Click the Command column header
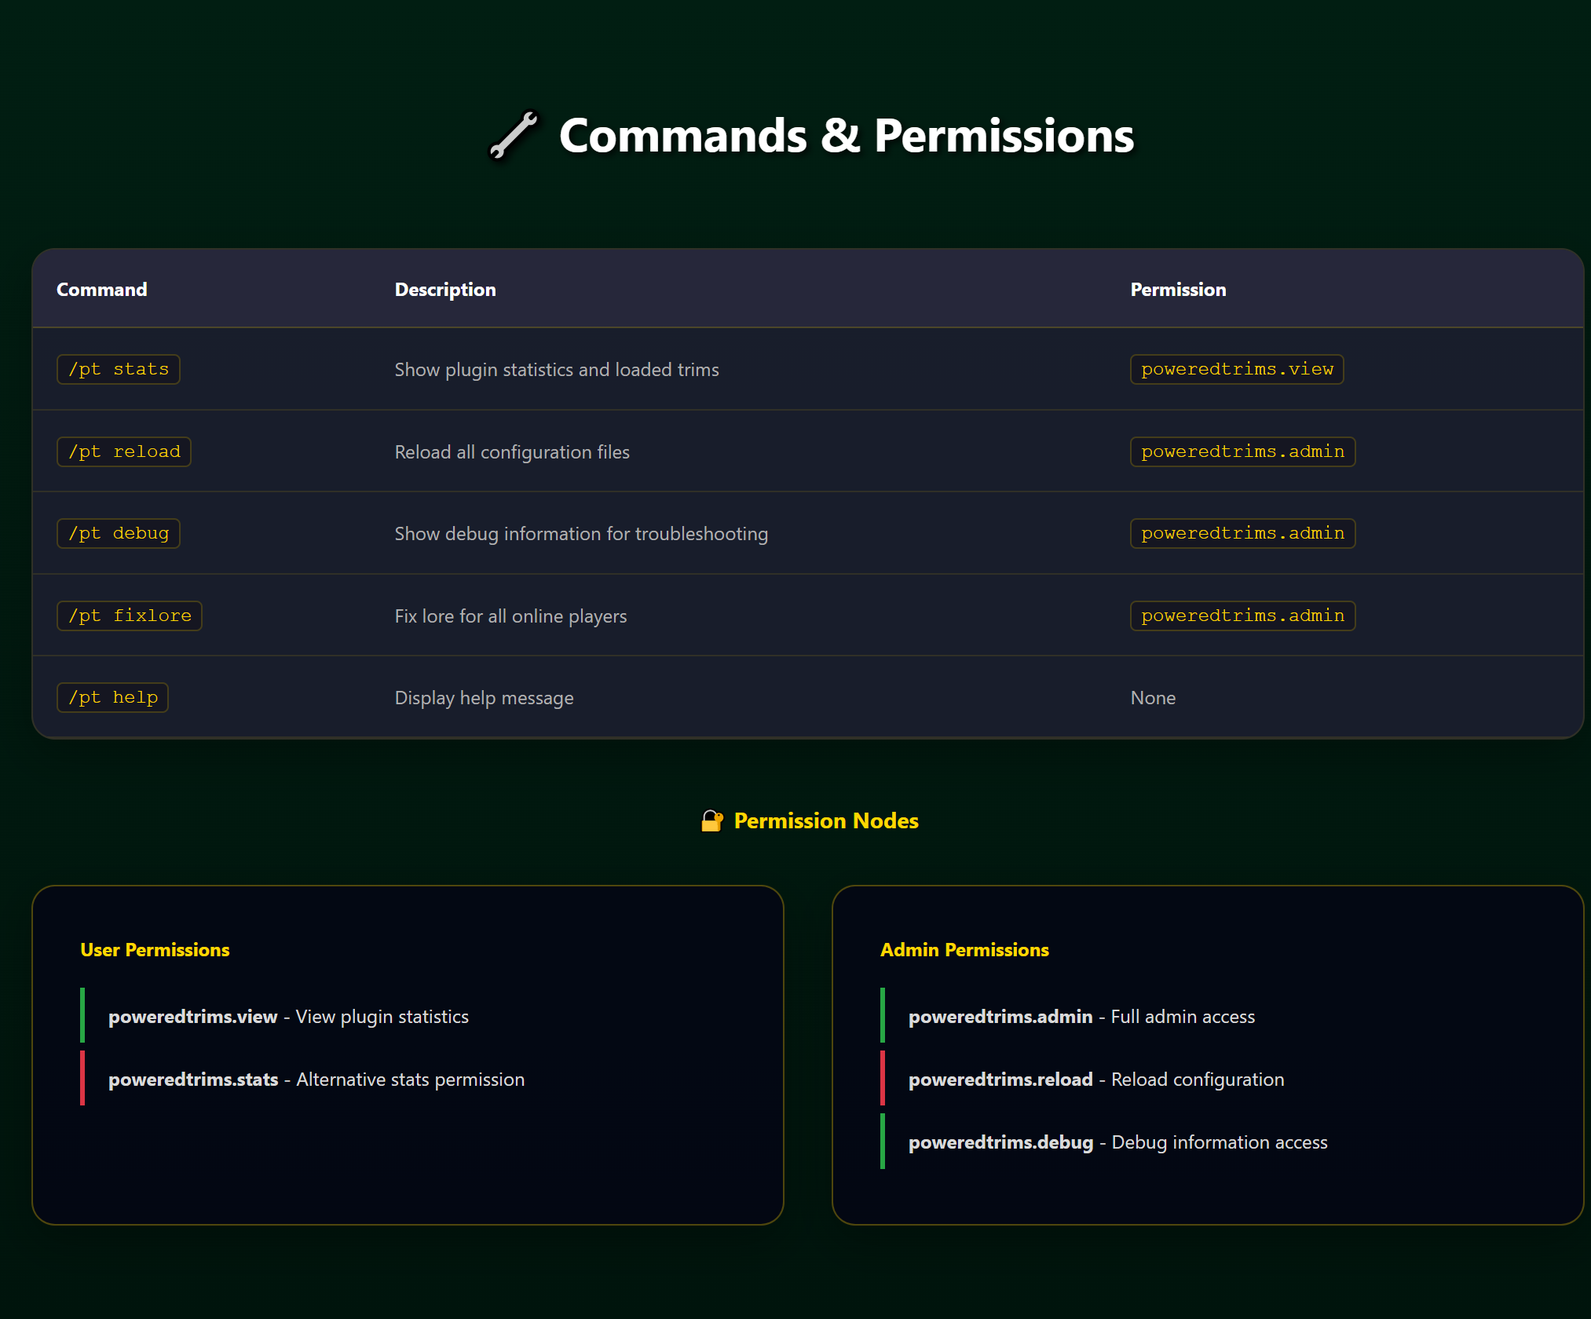The image size is (1591, 1319). tap(102, 290)
